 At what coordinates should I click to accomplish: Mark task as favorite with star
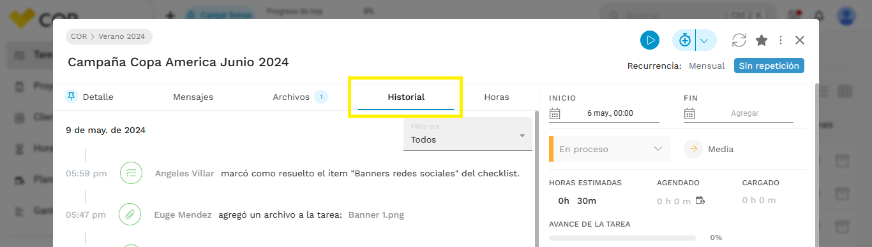coord(762,40)
